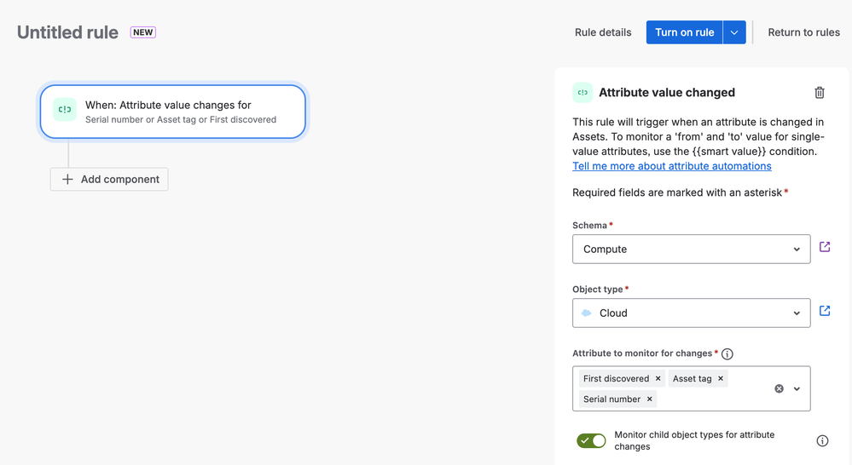
Task: Select the When: Attribute value changes for trigger card
Action: coord(173,112)
